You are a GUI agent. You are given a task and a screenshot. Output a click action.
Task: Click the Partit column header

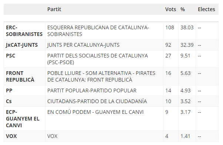[54, 9]
